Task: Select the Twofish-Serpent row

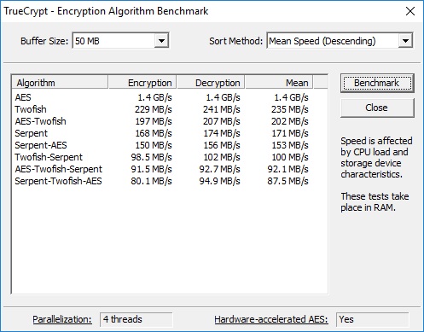Action: pyautogui.click(x=161, y=157)
